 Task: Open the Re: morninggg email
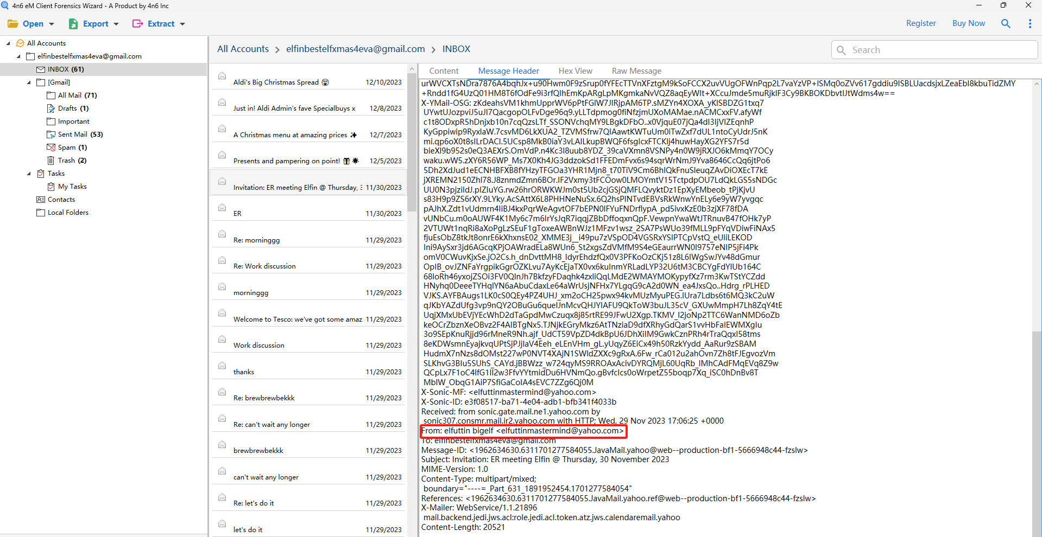308,235
